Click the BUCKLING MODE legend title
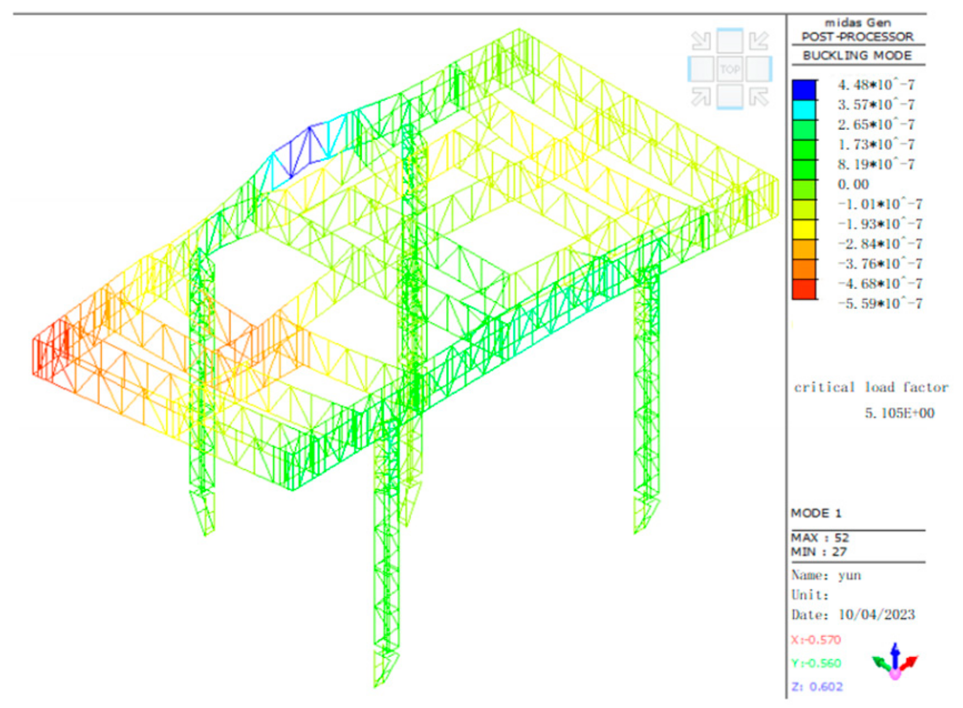The image size is (963, 708). click(x=857, y=56)
